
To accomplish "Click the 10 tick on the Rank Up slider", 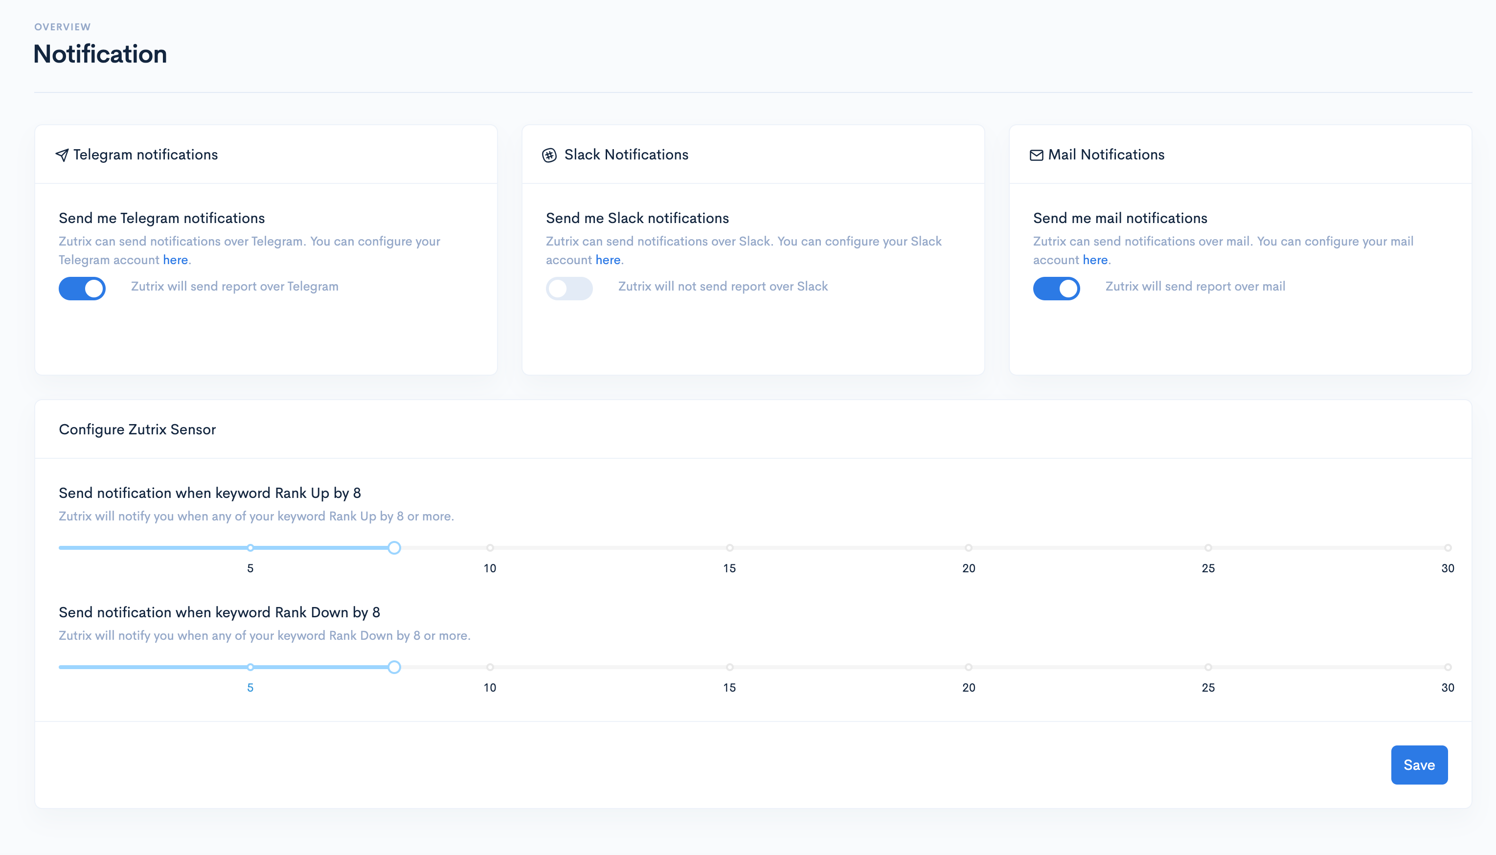I will [x=489, y=547].
